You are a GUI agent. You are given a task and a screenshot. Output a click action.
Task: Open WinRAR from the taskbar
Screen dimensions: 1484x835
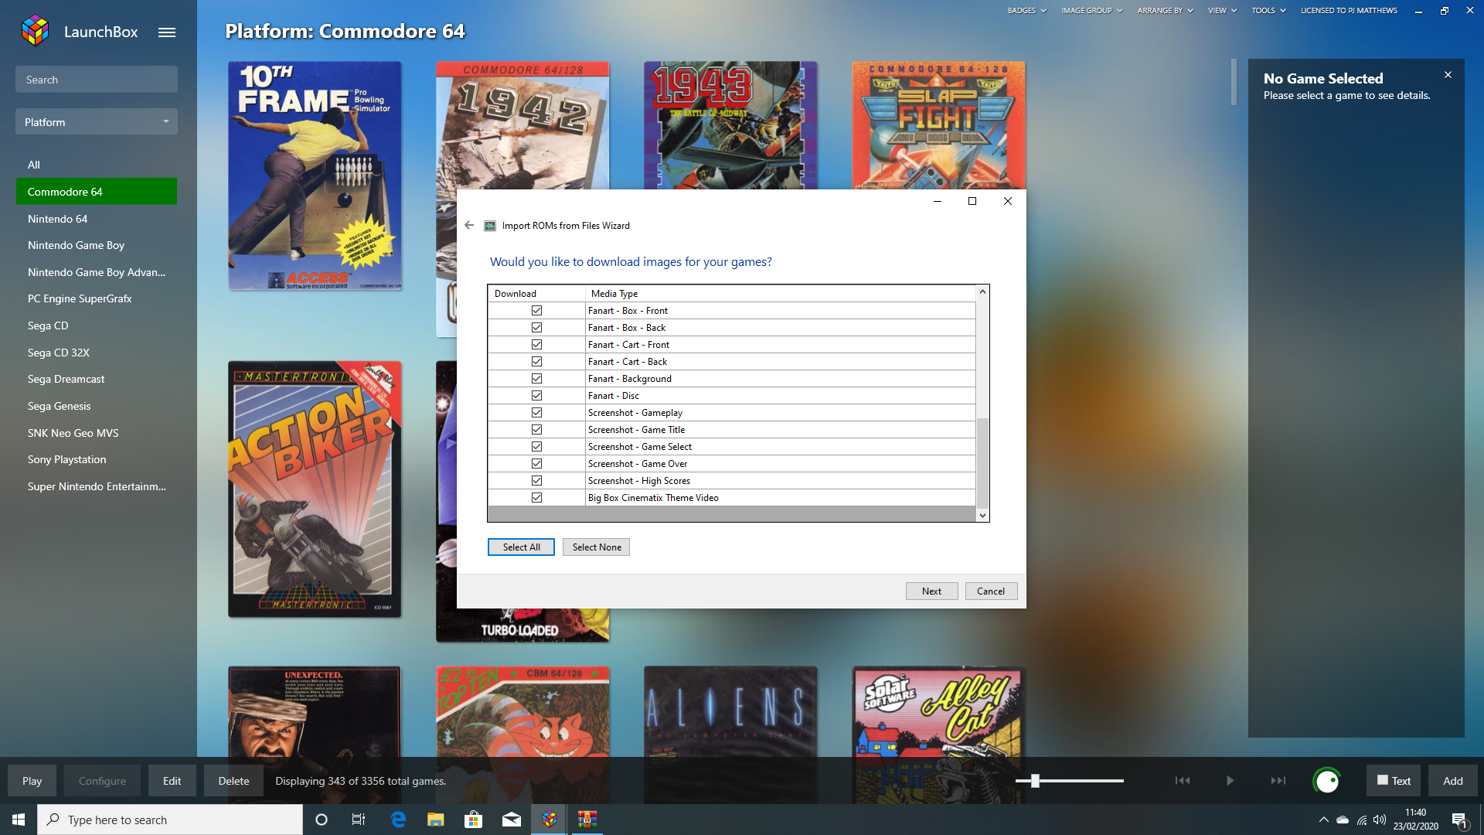(587, 820)
